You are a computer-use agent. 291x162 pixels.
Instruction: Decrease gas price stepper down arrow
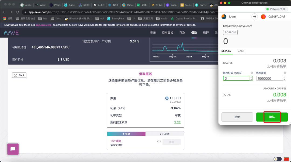251,79
